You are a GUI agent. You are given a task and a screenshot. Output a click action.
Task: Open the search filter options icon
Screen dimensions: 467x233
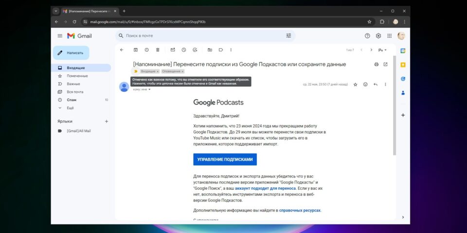[288, 35]
